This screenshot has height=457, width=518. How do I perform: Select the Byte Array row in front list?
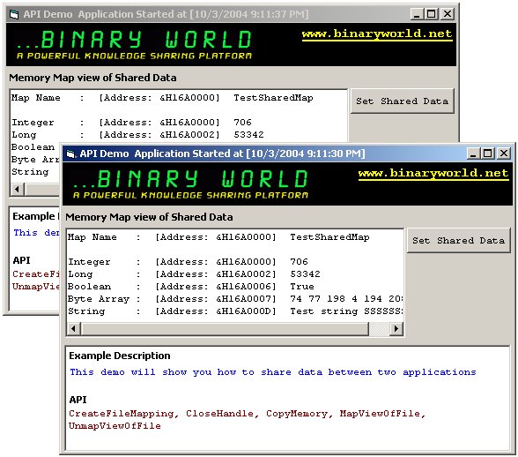coord(235,299)
